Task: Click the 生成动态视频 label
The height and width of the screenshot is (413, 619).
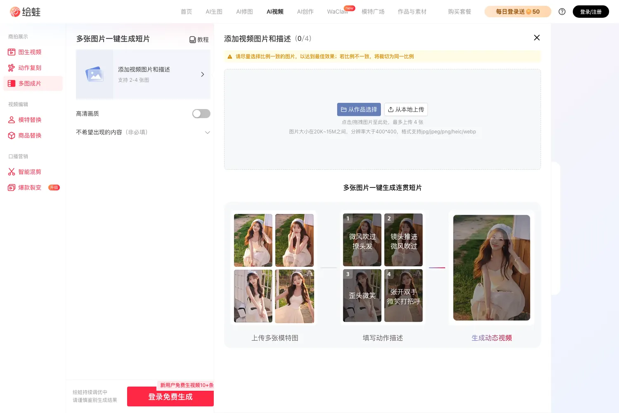Action: click(491, 338)
